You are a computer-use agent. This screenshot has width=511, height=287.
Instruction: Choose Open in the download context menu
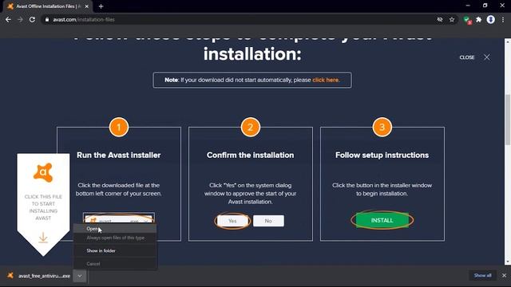pyautogui.click(x=115, y=229)
